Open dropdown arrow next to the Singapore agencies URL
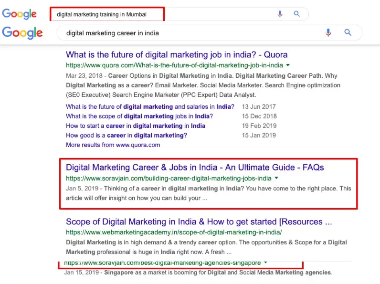 265,263
